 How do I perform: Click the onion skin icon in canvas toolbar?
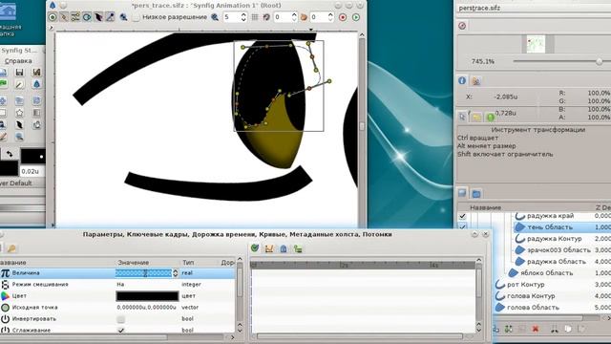click(304, 17)
